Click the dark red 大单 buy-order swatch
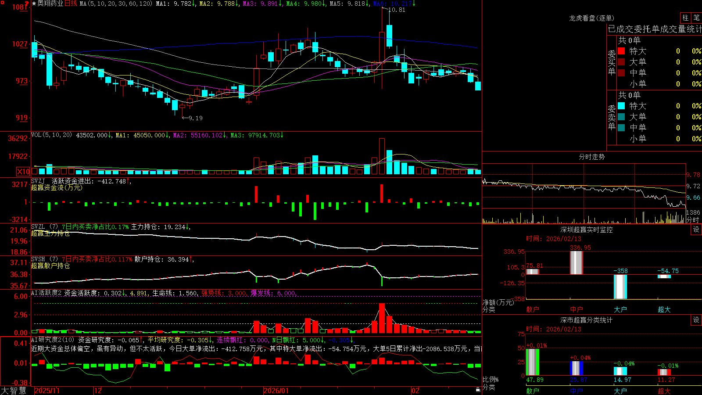The image size is (702, 395). pos(621,62)
